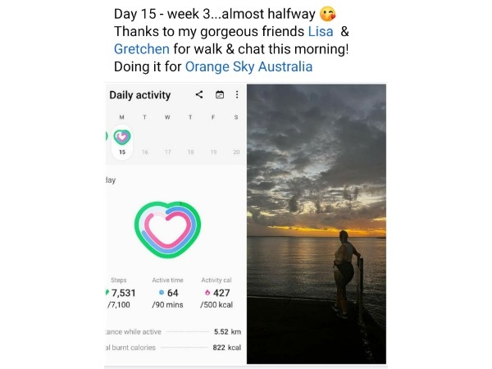Select Friday 19 in week calendar

click(x=213, y=152)
